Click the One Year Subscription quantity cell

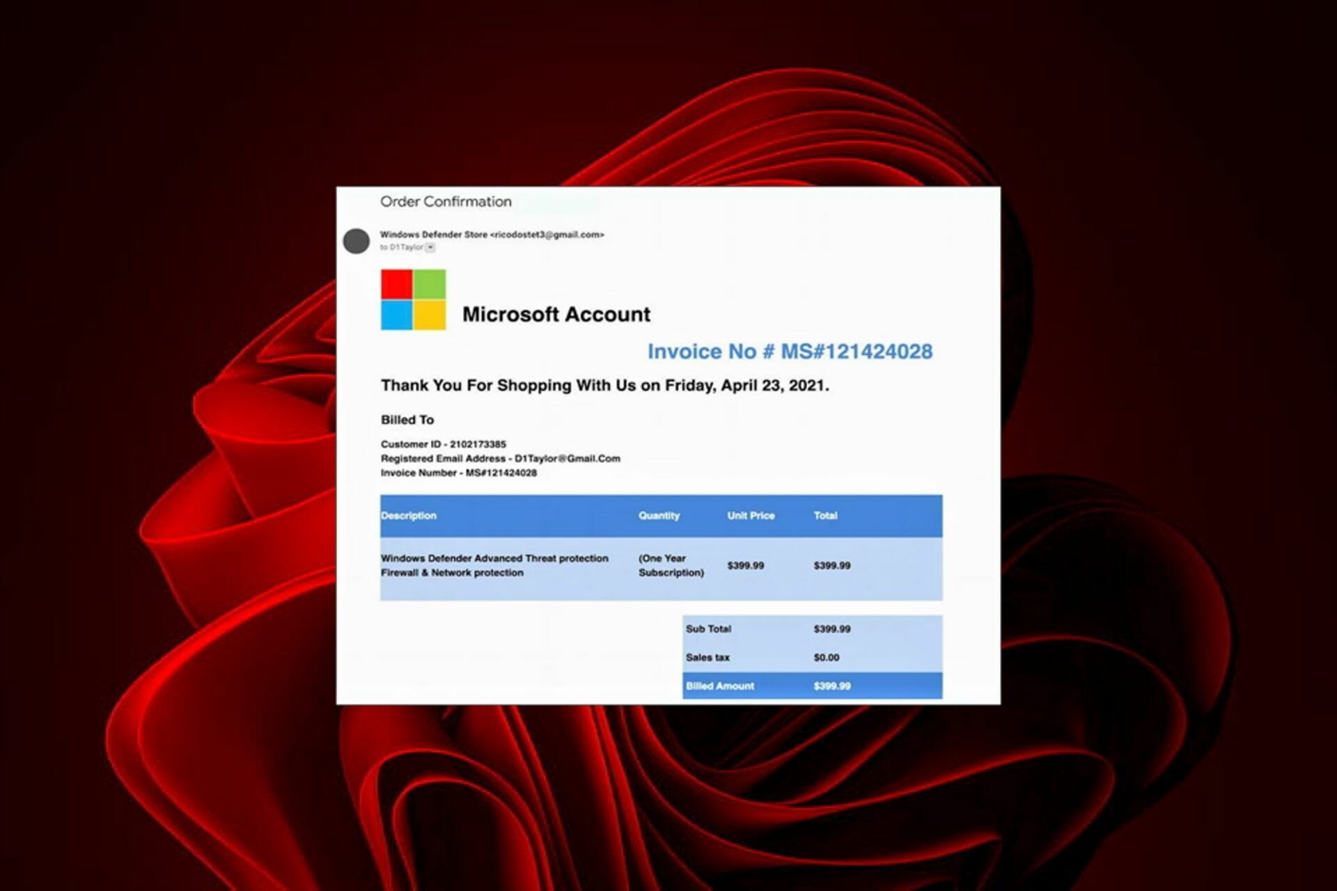[671, 565]
